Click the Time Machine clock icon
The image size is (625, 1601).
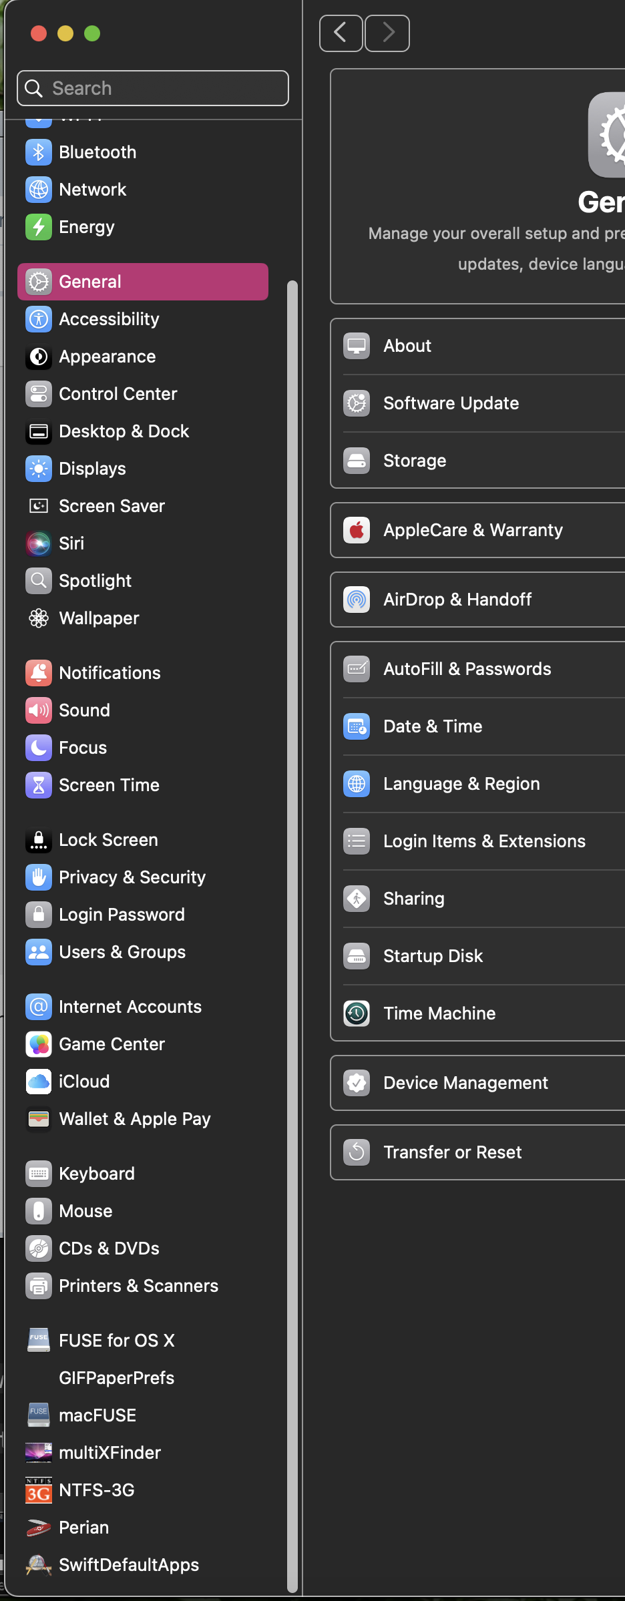pyautogui.click(x=357, y=1013)
